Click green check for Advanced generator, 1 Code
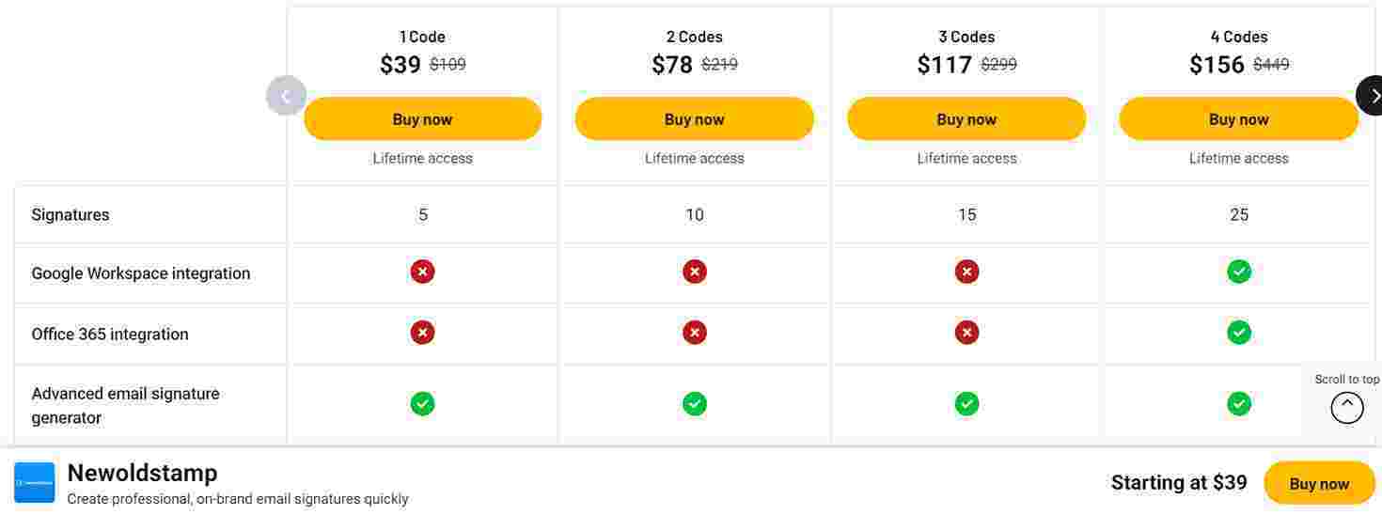This screenshot has width=1382, height=515. [x=422, y=404]
